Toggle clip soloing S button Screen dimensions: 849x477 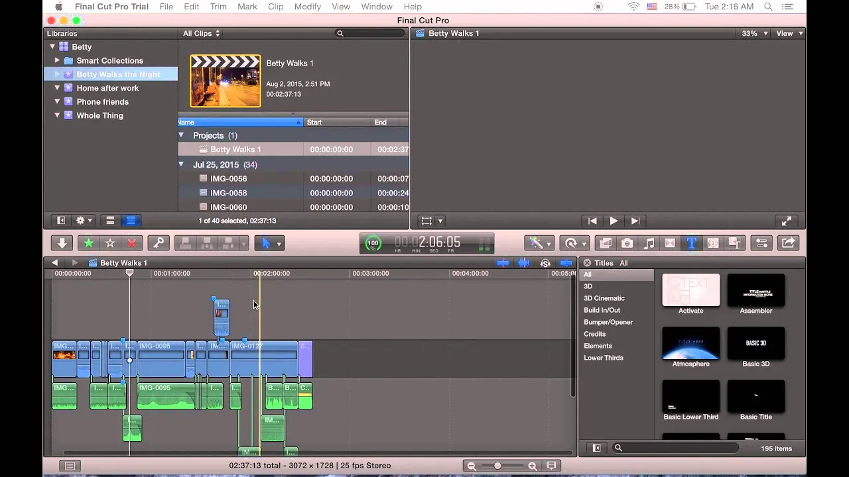pyautogui.click(x=545, y=263)
